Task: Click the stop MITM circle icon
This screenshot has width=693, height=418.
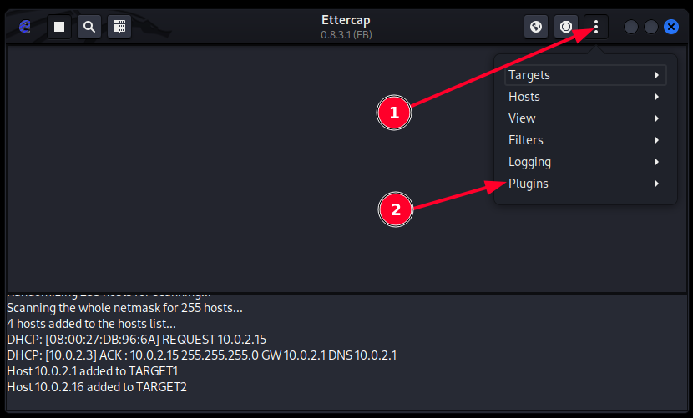Action: pyautogui.click(x=566, y=27)
